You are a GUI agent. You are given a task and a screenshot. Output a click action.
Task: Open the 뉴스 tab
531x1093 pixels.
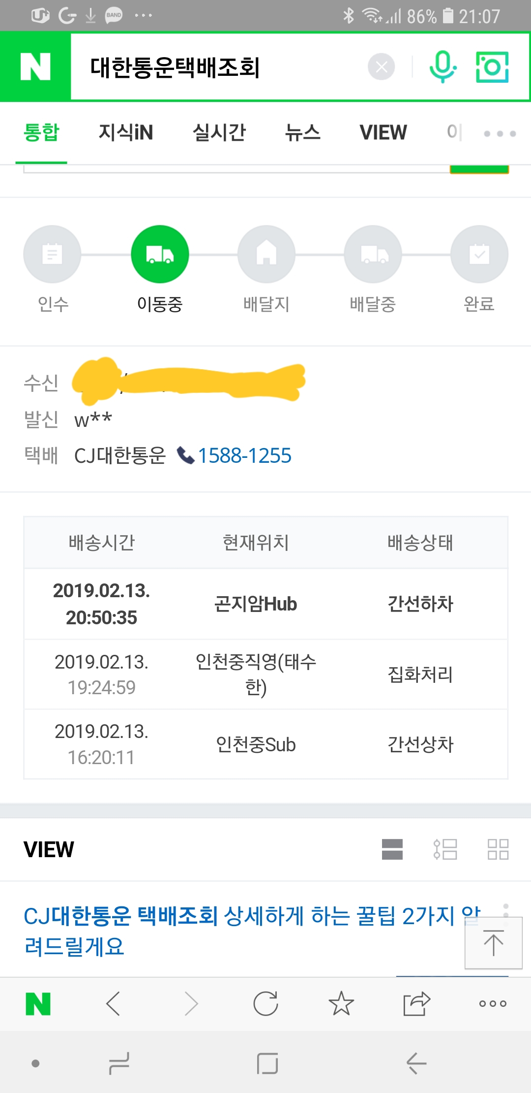(303, 132)
